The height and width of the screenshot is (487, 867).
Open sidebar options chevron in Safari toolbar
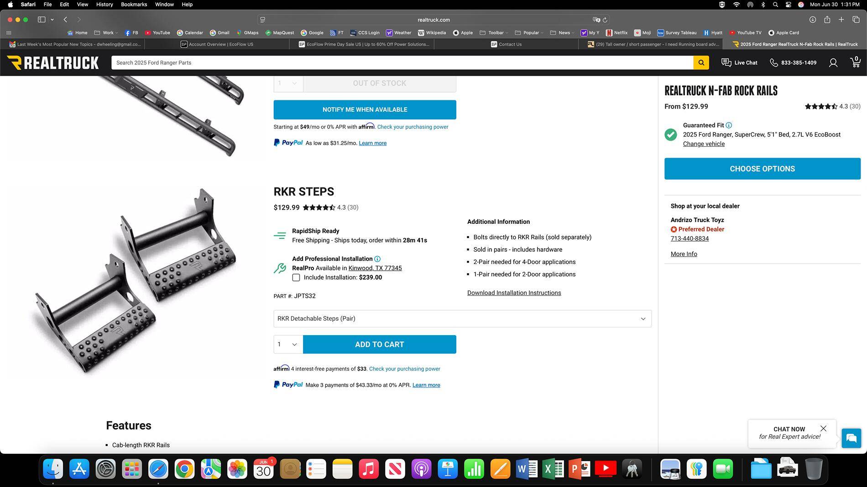point(52,20)
